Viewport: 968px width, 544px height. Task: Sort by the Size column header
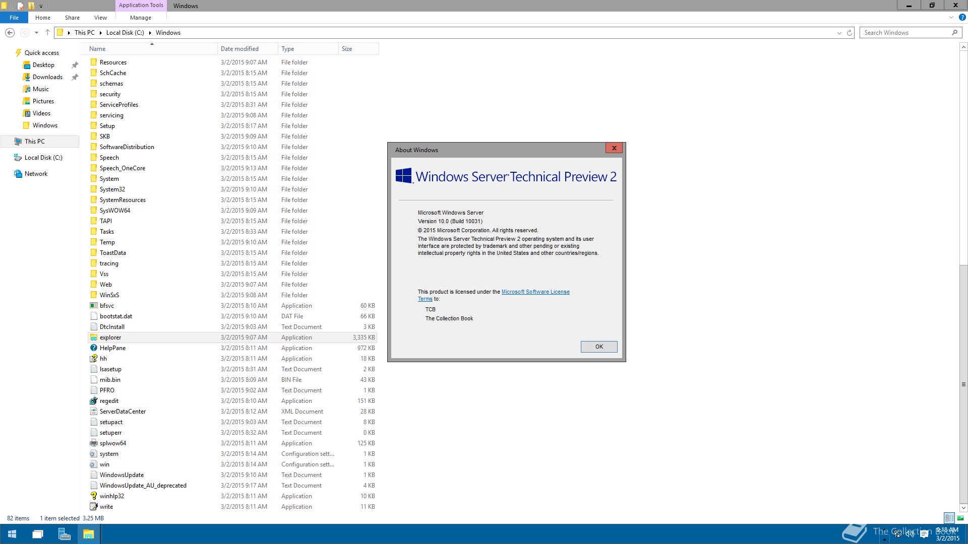tap(358, 49)
